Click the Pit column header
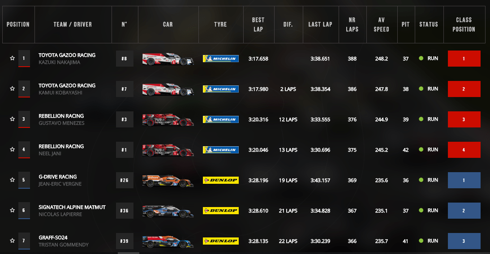The width and height of the screenshot is (490, 254). (x=406, y=24)
